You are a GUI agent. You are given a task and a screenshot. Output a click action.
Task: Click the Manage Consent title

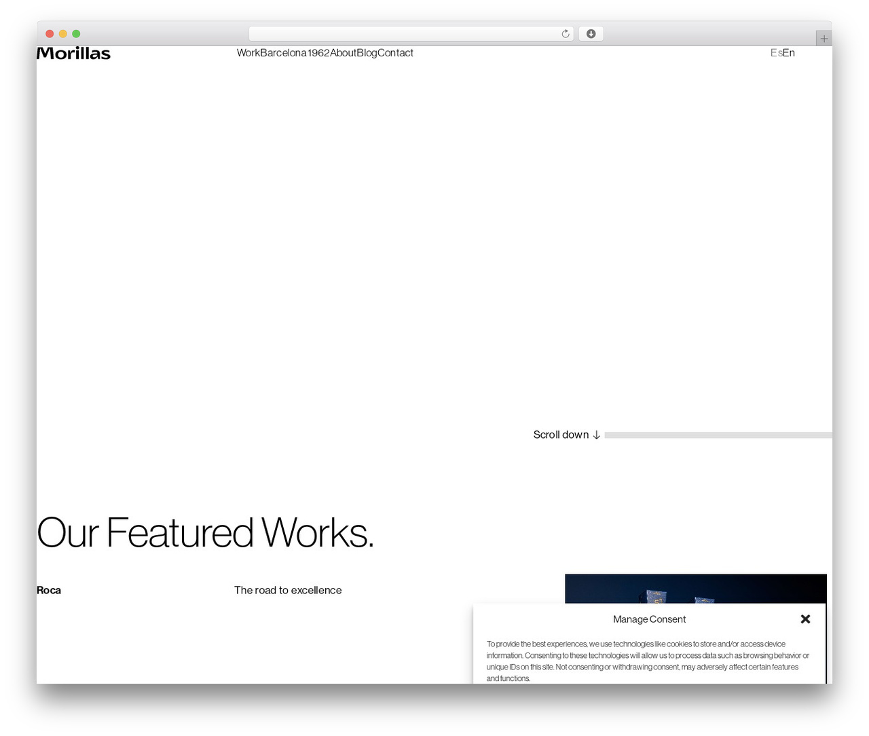(x=649, y=619)
